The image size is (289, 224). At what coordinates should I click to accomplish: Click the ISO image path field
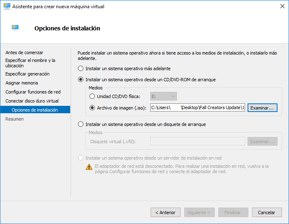tap(197, 107)
